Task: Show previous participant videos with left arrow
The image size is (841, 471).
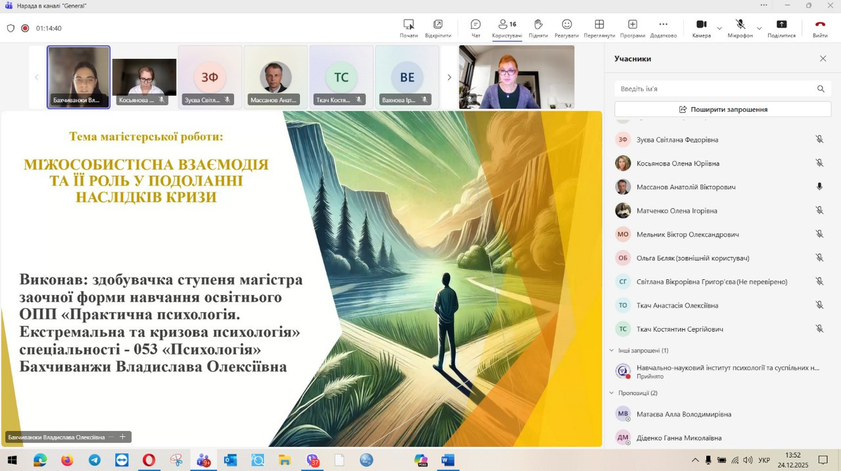Action: tap(37, 77)
